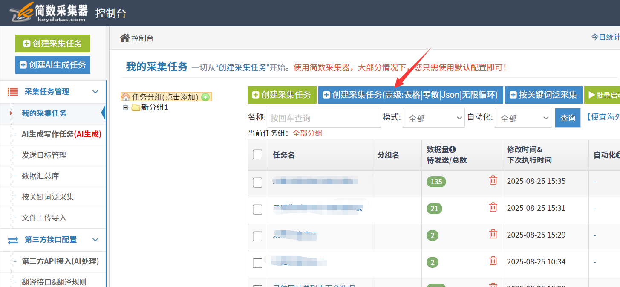Click the list icon of 采集任务管理

[x=13, y=92]
